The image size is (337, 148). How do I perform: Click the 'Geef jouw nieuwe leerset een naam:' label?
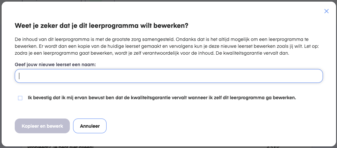(55, 65)
